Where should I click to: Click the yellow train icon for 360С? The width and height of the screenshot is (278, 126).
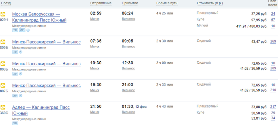pos(3,107)
